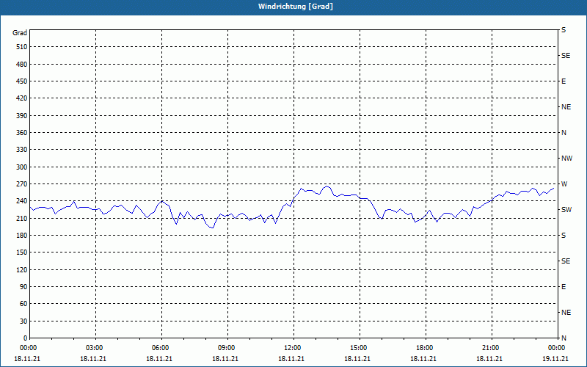The height and width of the screenshot is (367, 587).
Task: Click the 120 y-axis tick label
Action: pyautogui.click(x=22, y=269)
